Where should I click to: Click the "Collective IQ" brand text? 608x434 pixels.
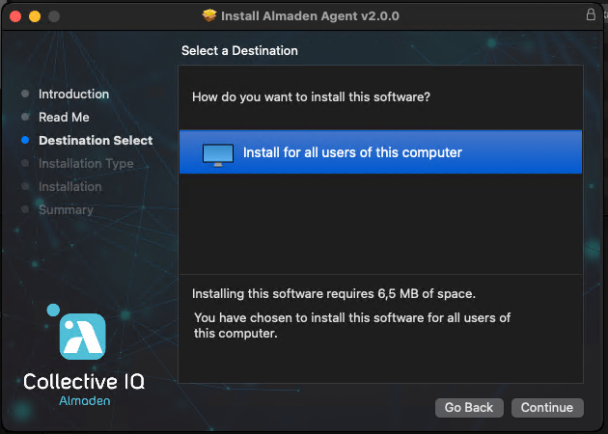point(84,382)
